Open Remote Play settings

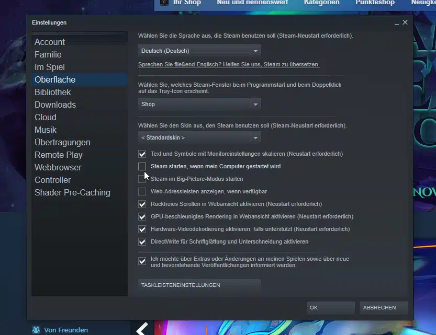[x=79, y=155]
